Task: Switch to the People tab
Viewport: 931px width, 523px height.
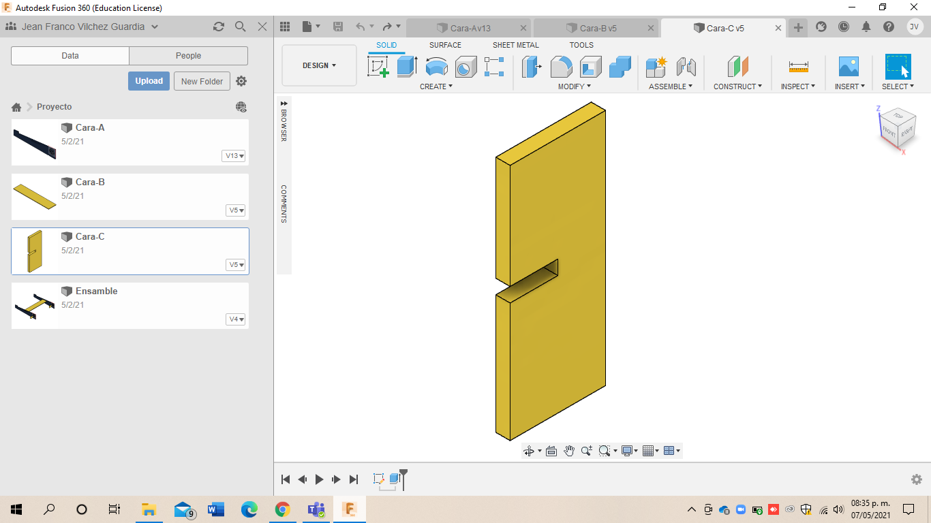Action: click(x=188, y=56)
